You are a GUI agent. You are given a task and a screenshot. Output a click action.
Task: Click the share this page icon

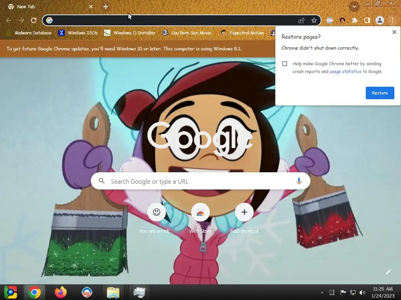click(x=302, y=20)
